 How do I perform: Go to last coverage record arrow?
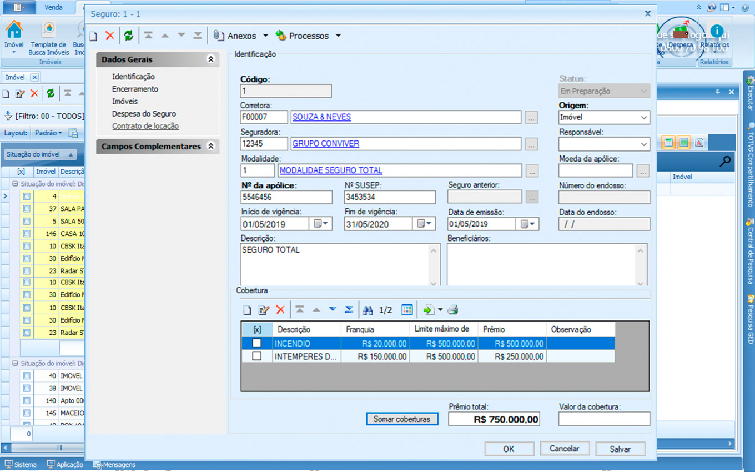(349, 310)
